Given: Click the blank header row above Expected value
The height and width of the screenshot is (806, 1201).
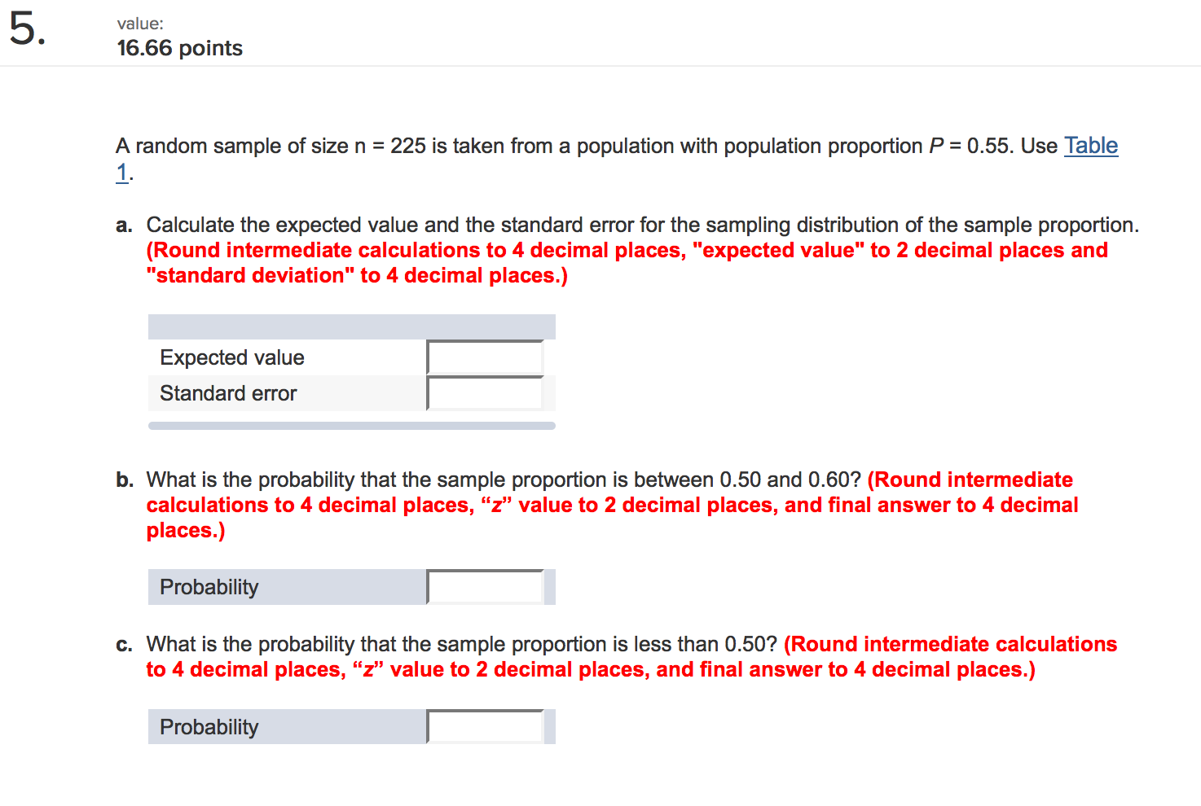Looking at the screenshot, I should coord(352,326).
